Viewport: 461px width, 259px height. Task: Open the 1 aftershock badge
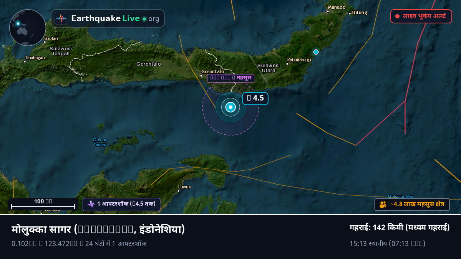click(121, 204)
